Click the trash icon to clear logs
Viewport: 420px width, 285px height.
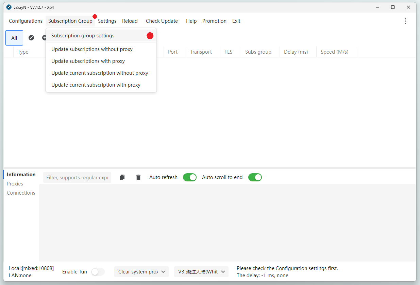138,177
